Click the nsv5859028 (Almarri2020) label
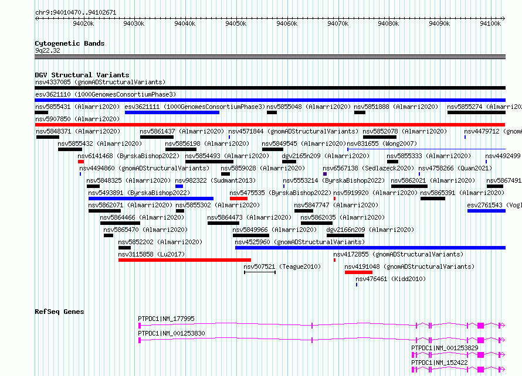 point(263,168)
